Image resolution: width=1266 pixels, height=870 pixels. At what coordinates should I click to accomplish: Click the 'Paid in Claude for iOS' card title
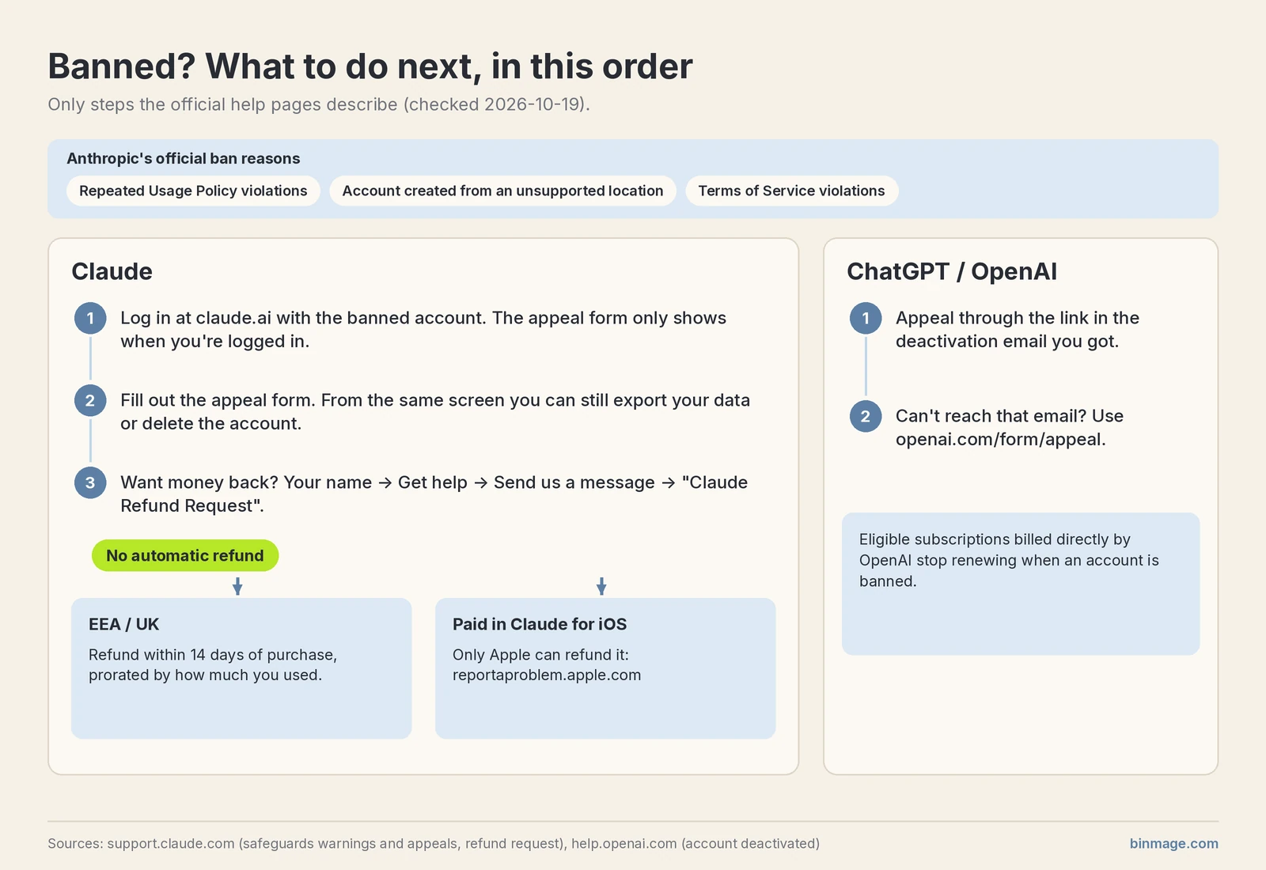(x=540, y=624)
